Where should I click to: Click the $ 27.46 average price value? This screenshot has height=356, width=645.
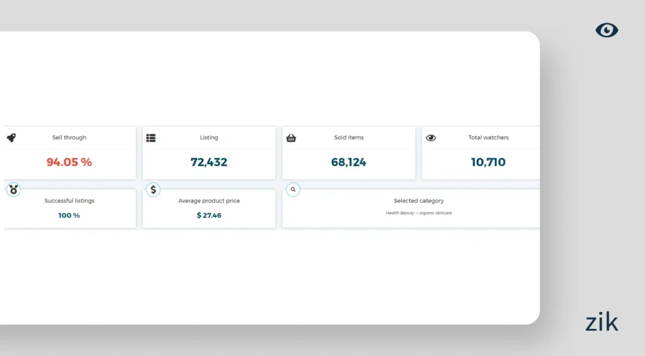209,215
